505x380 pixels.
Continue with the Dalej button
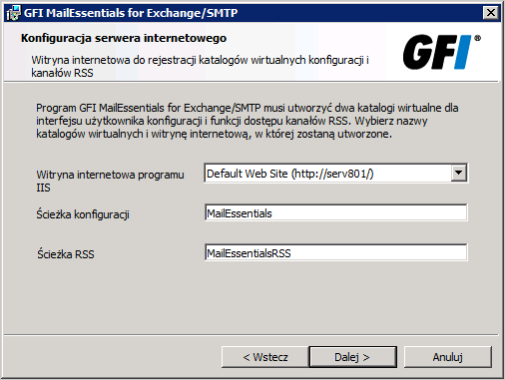[352, 357]
